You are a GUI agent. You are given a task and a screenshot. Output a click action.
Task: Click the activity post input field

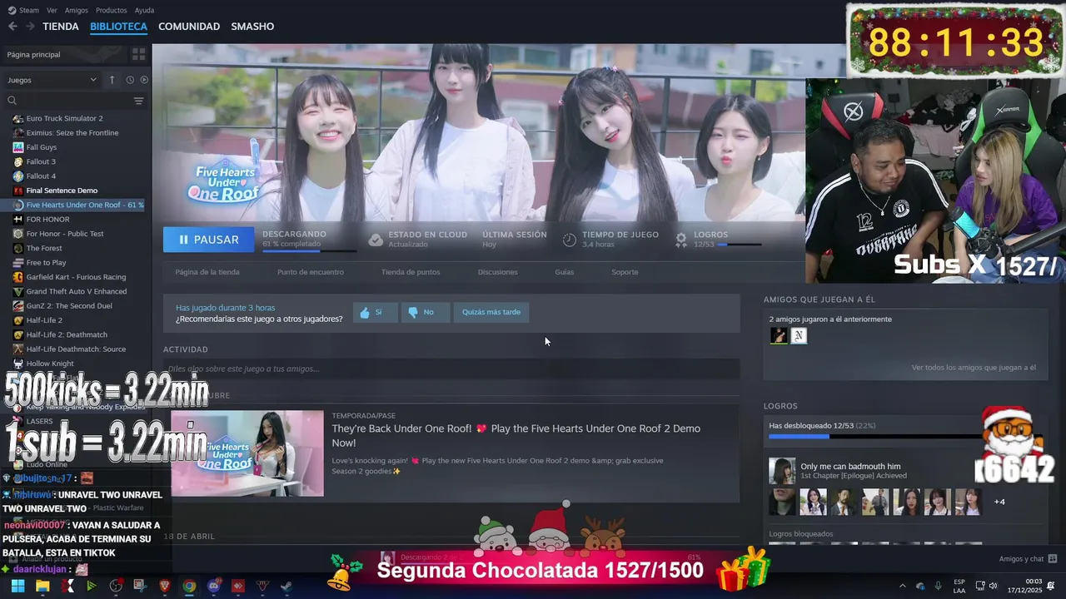point(451,369)
